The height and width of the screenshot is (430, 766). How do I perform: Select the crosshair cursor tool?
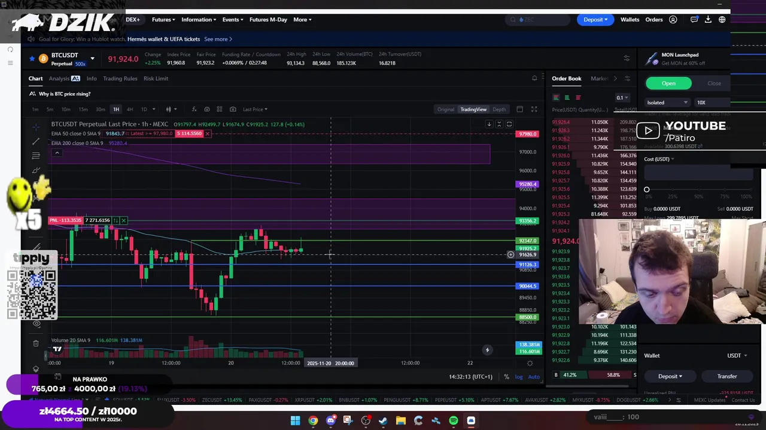(36, 127)
